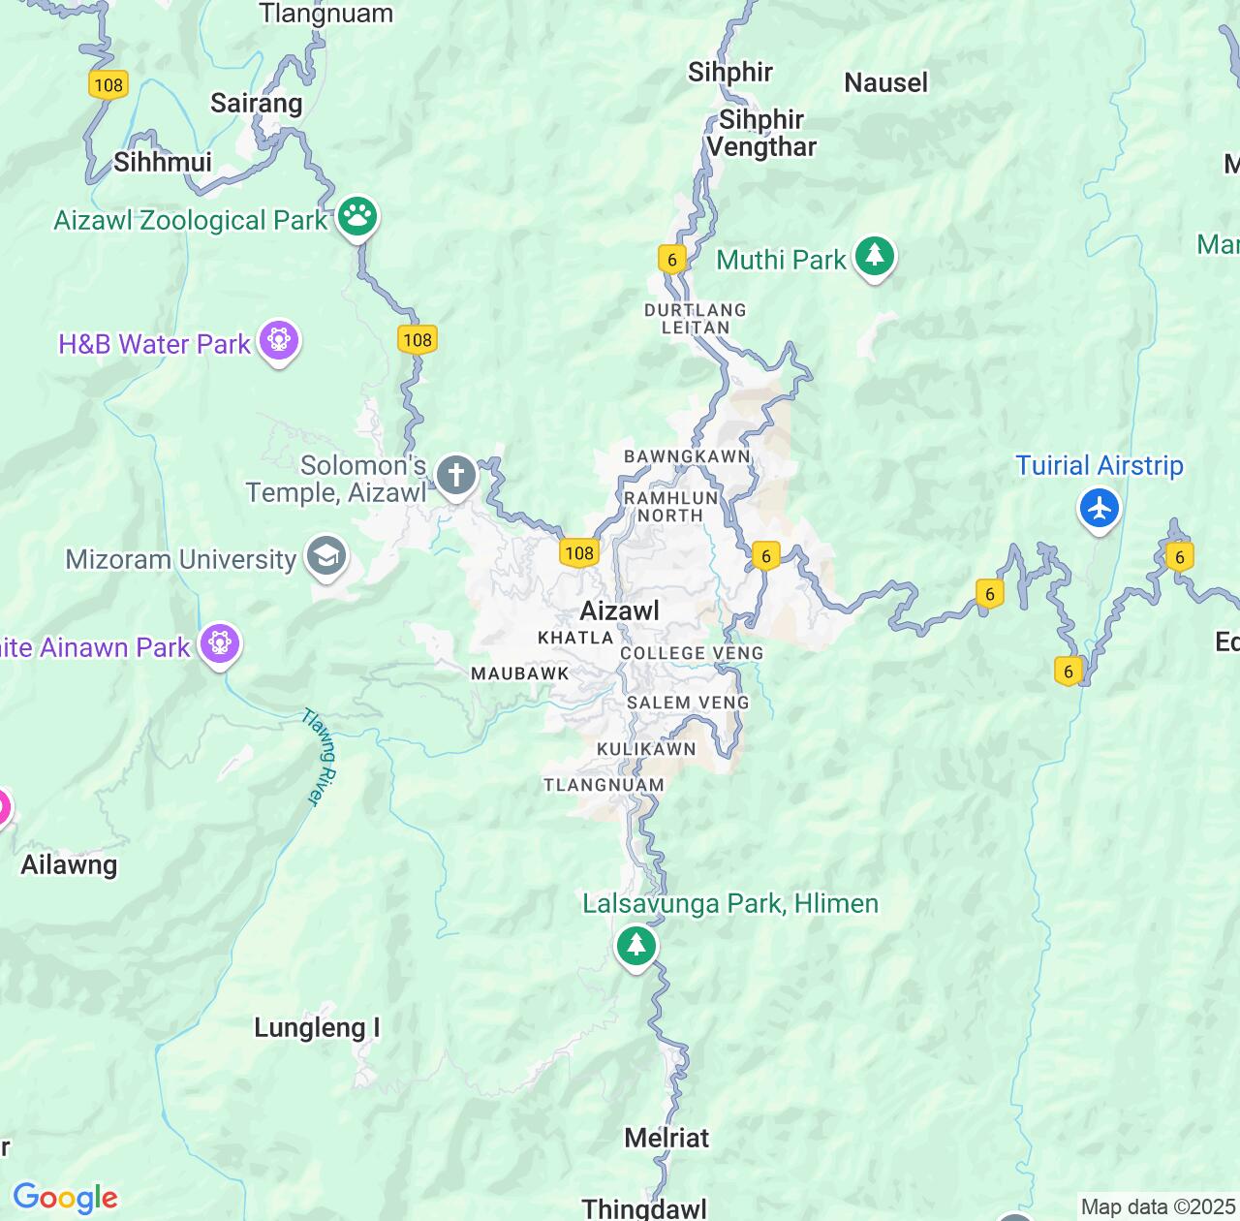
Task: Select the Melriat place label
Action: pos(666,1138)
